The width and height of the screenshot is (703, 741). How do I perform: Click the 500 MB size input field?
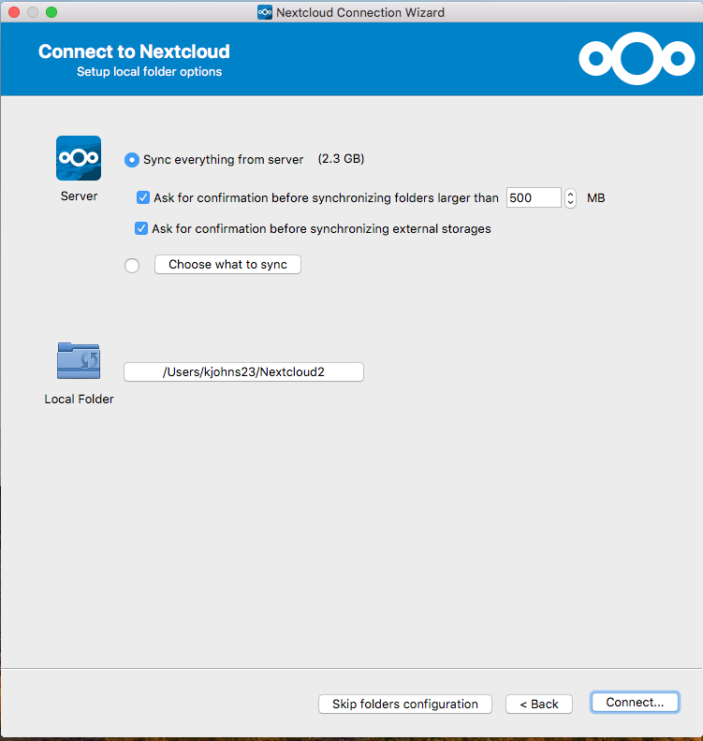(x=533, y=197)
